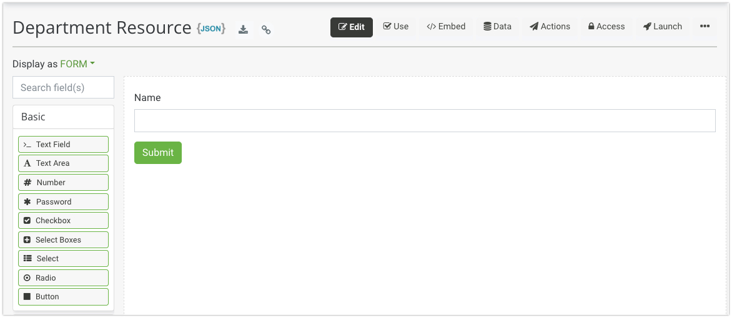
Task: Click the Launch tab
Action: tap(662, 27)
